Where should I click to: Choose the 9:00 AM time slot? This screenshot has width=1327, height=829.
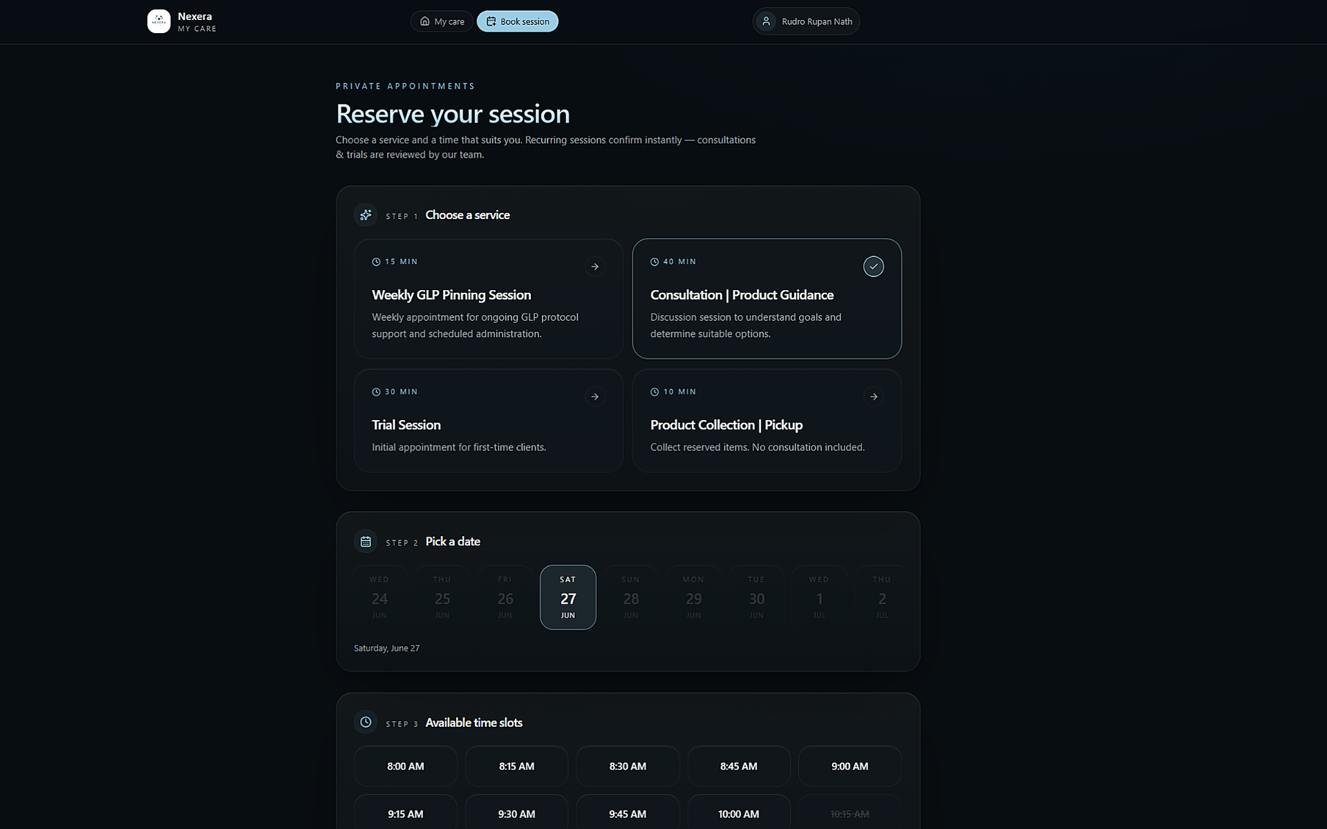[x=850, y=766]
